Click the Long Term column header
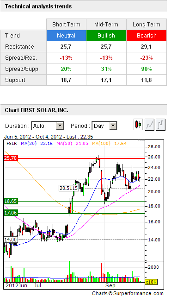This screenshot has width=171, height=297. tap(147, 25)
